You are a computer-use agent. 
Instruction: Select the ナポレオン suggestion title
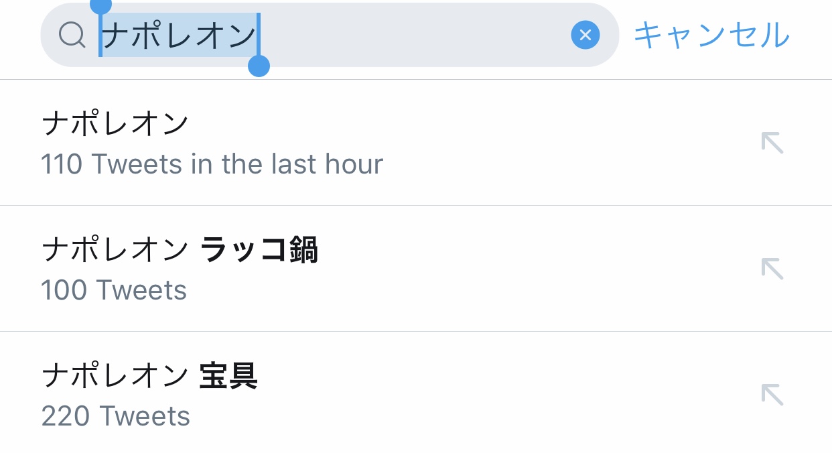coord(115,124)
